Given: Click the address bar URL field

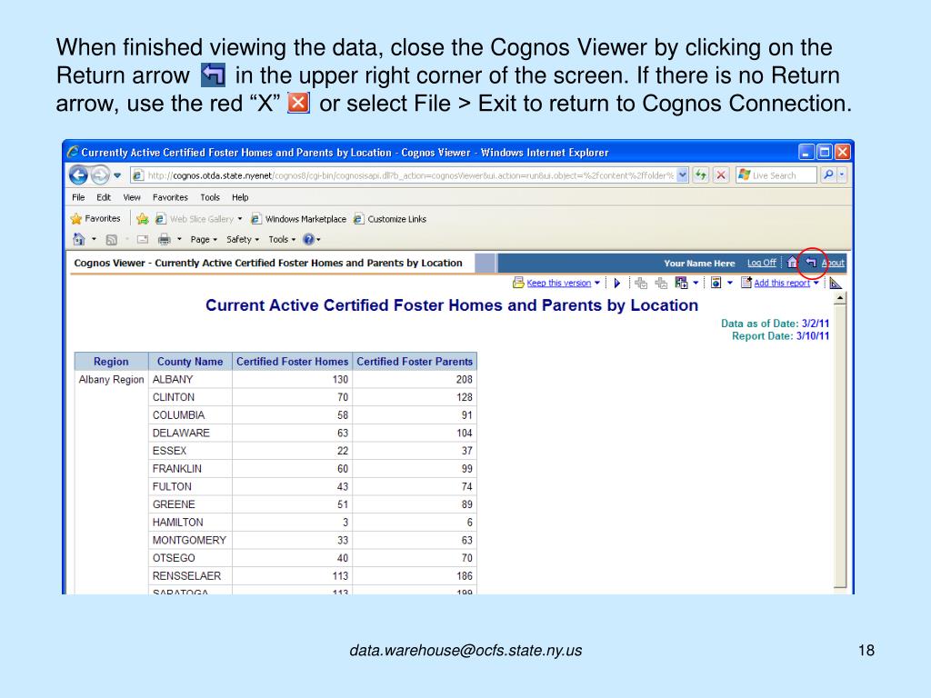Looking at the screenshot, I should coord(410,175).
